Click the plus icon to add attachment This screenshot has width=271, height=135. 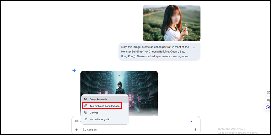[76, 130]
